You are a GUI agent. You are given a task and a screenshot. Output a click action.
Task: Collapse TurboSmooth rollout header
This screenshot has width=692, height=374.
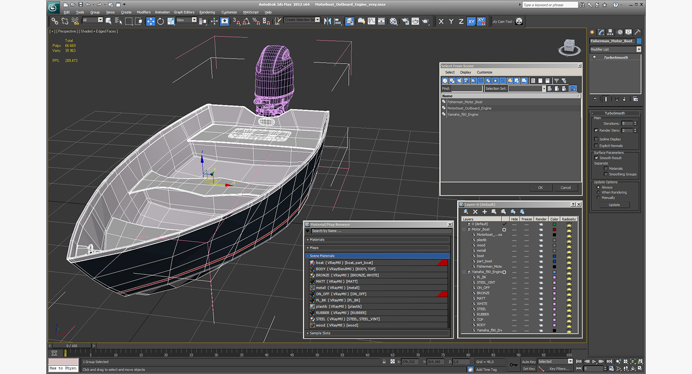click(x=614, y=113)
